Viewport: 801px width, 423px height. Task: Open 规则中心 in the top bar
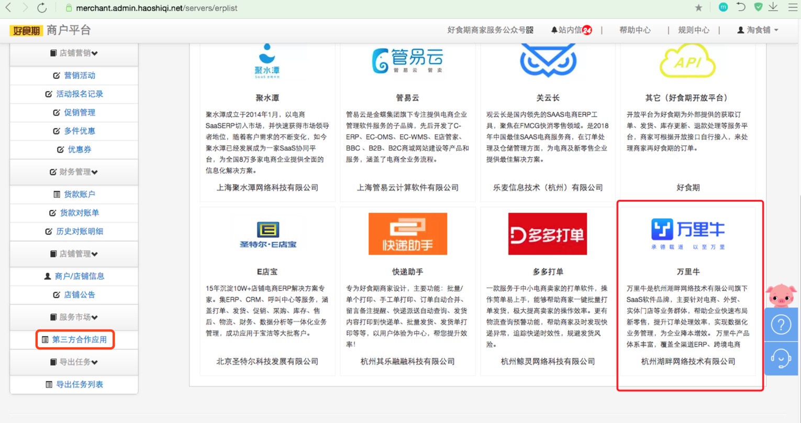click(x=694, y=30)
